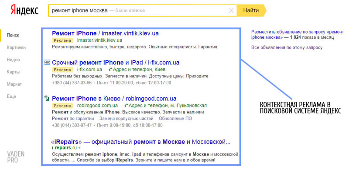This screenshot has height=170, width=349.
Task: Click the Найти search button
Action: (x=251, y=10)
